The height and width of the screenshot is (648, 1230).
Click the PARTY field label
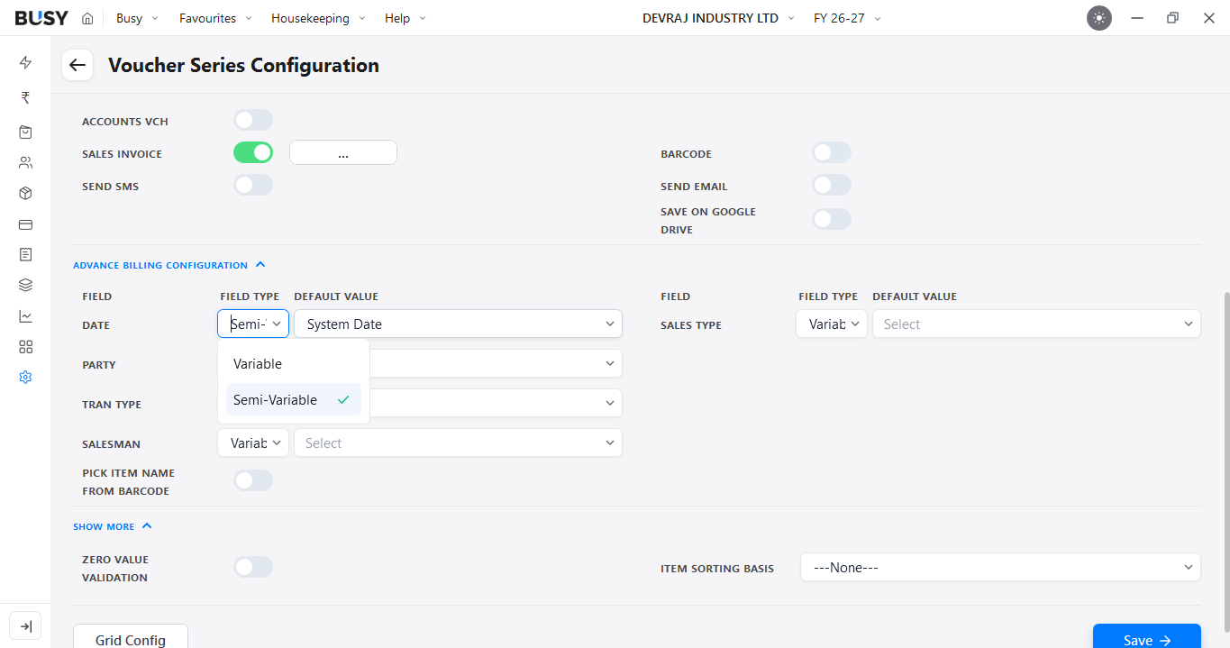click(99, 365)
